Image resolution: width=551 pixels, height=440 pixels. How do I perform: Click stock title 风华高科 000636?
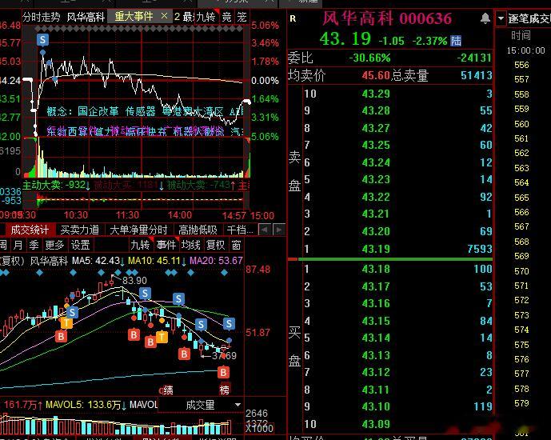pos(387,18)
